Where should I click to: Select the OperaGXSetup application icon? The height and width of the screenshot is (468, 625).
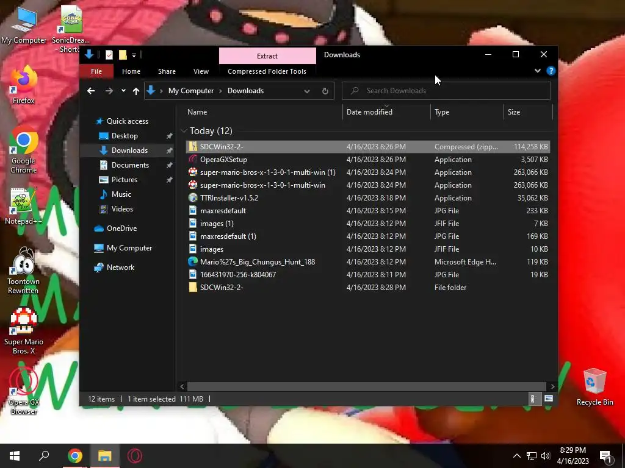193,159
